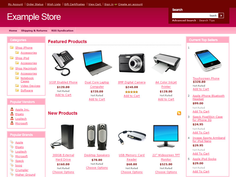The width and height of the screenshot is (236, 177).
Task: Open the Dual Core Laptop product thumbnail
Action: point(97,63)
